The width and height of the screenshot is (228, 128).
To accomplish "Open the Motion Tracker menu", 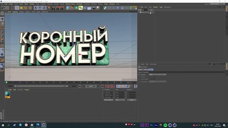I will click(x=70, y=4).
